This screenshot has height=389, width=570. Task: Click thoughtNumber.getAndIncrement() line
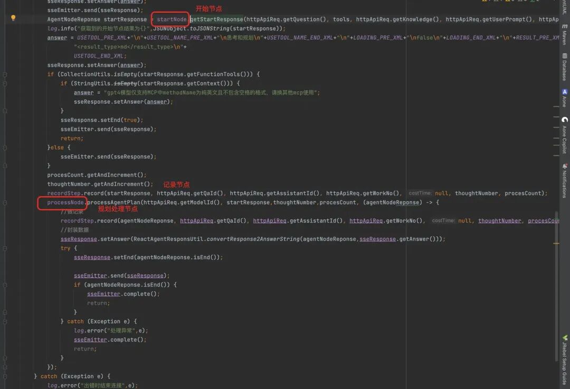[x=100, y=184]
